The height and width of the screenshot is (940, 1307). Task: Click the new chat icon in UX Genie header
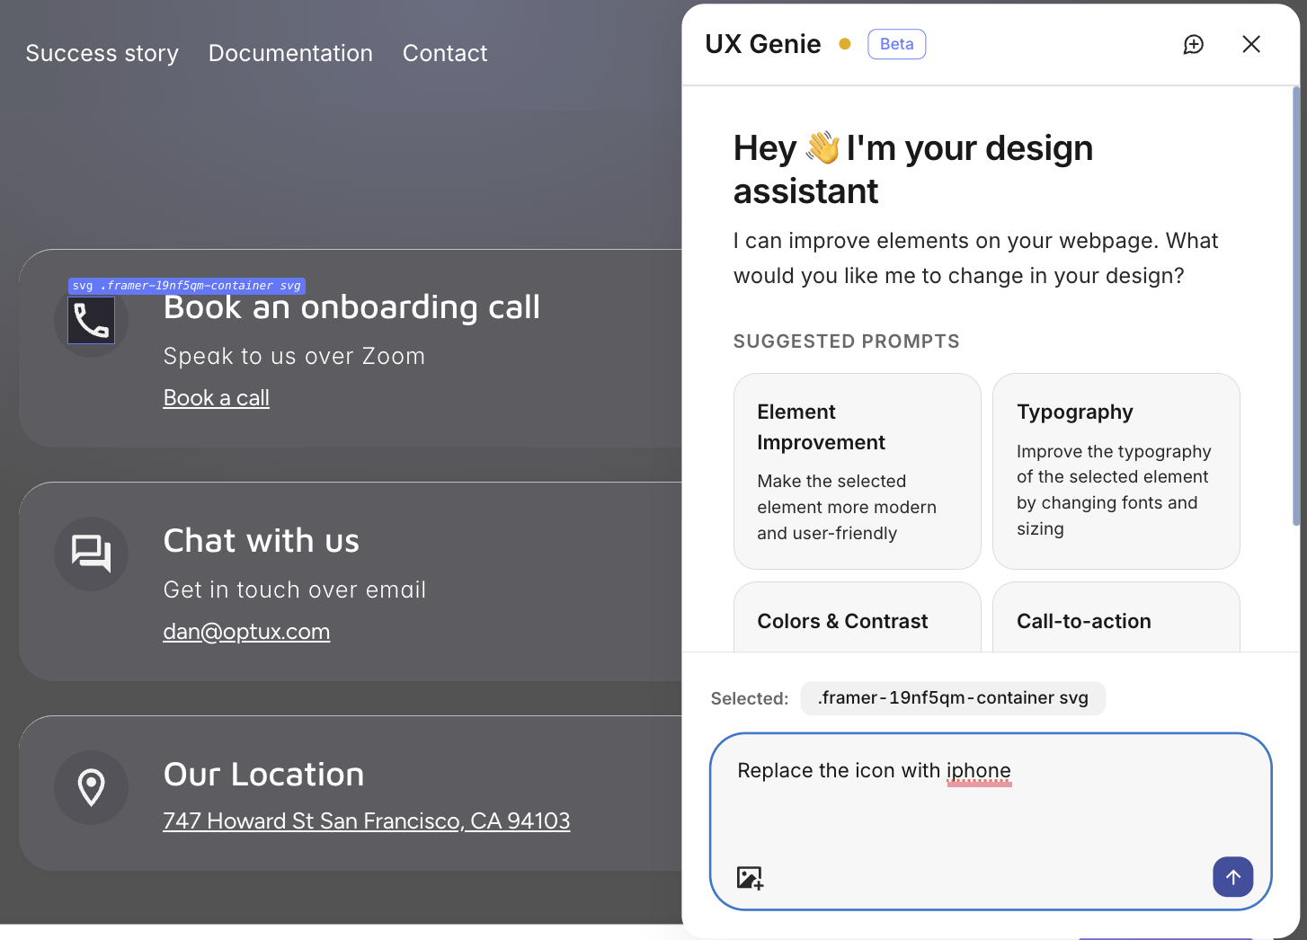pyautogui.click(x=1193, y=45)
